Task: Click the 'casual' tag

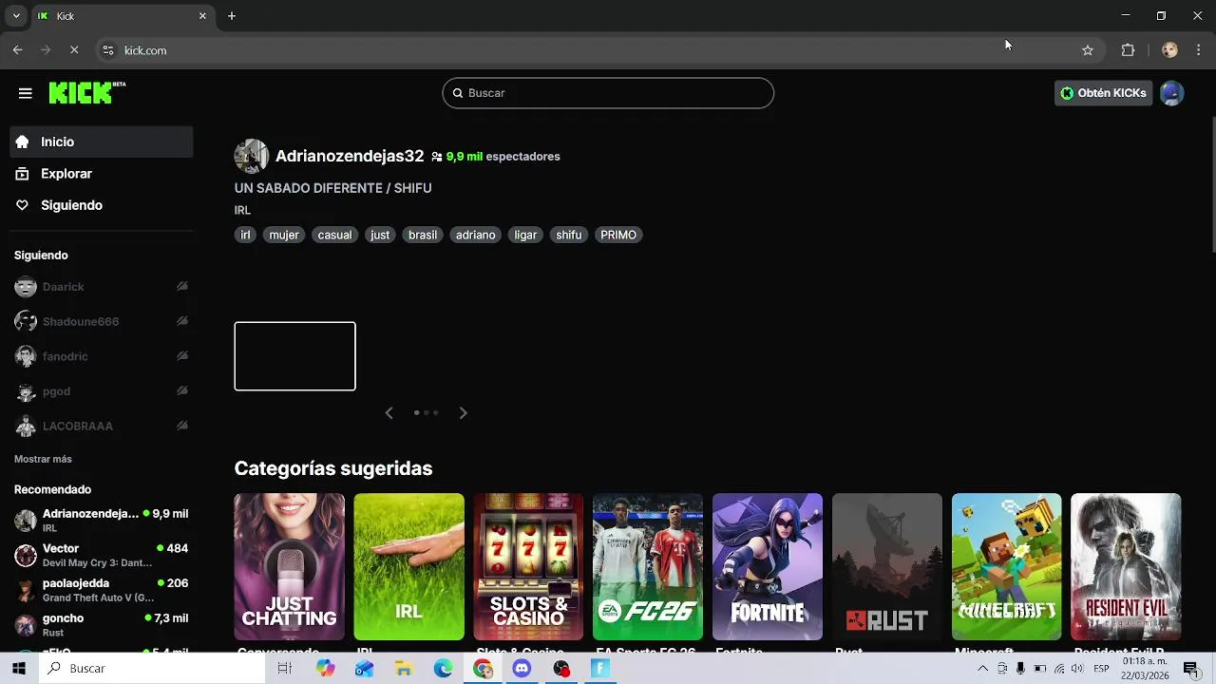Action: click(334, 235)
